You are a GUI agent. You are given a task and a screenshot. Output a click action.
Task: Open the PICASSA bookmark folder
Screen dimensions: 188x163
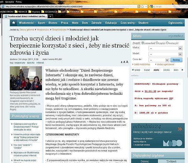[141, 12]
